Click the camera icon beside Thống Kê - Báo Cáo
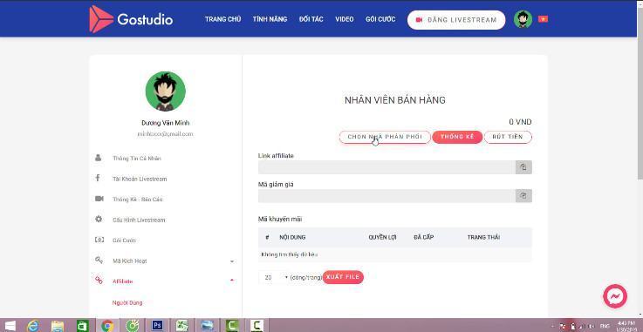The width and height of the screenshot is (643, 332). 99,199
